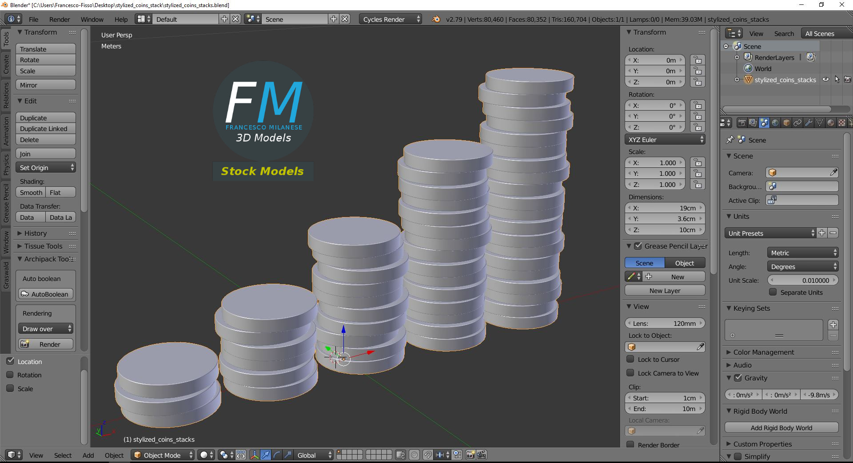The image size is (853, 463).
Task: Open the Modifiers properties tab (wrench icon)
Action: click(809, 123)
